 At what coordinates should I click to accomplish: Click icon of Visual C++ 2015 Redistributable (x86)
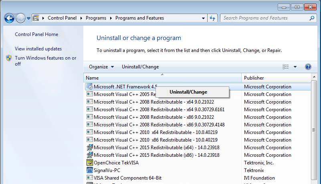(x=89, y=155)
